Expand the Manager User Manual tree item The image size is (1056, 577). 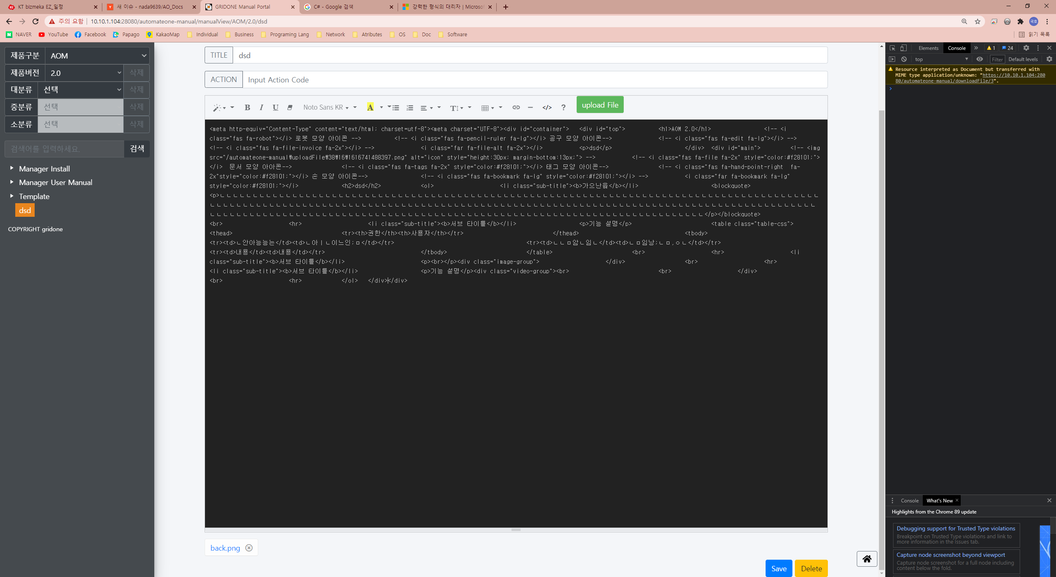pos(12,182)
